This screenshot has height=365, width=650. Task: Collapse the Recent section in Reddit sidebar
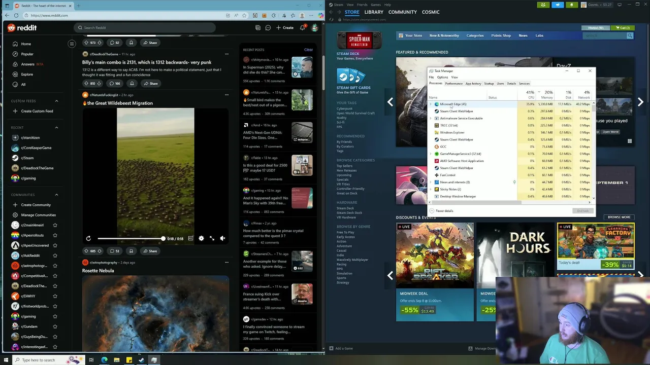point(56,128)
